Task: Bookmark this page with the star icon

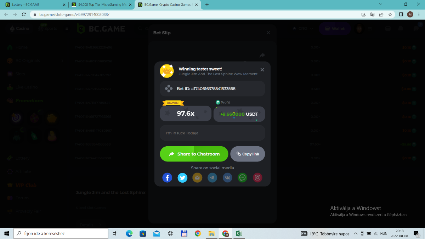Action: pyautogui.click(x=390, y=15)
